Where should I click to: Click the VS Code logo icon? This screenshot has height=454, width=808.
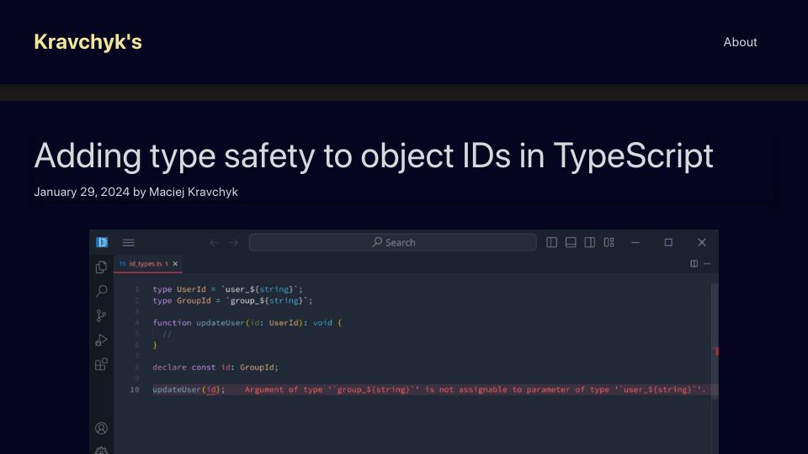(102, 242)
